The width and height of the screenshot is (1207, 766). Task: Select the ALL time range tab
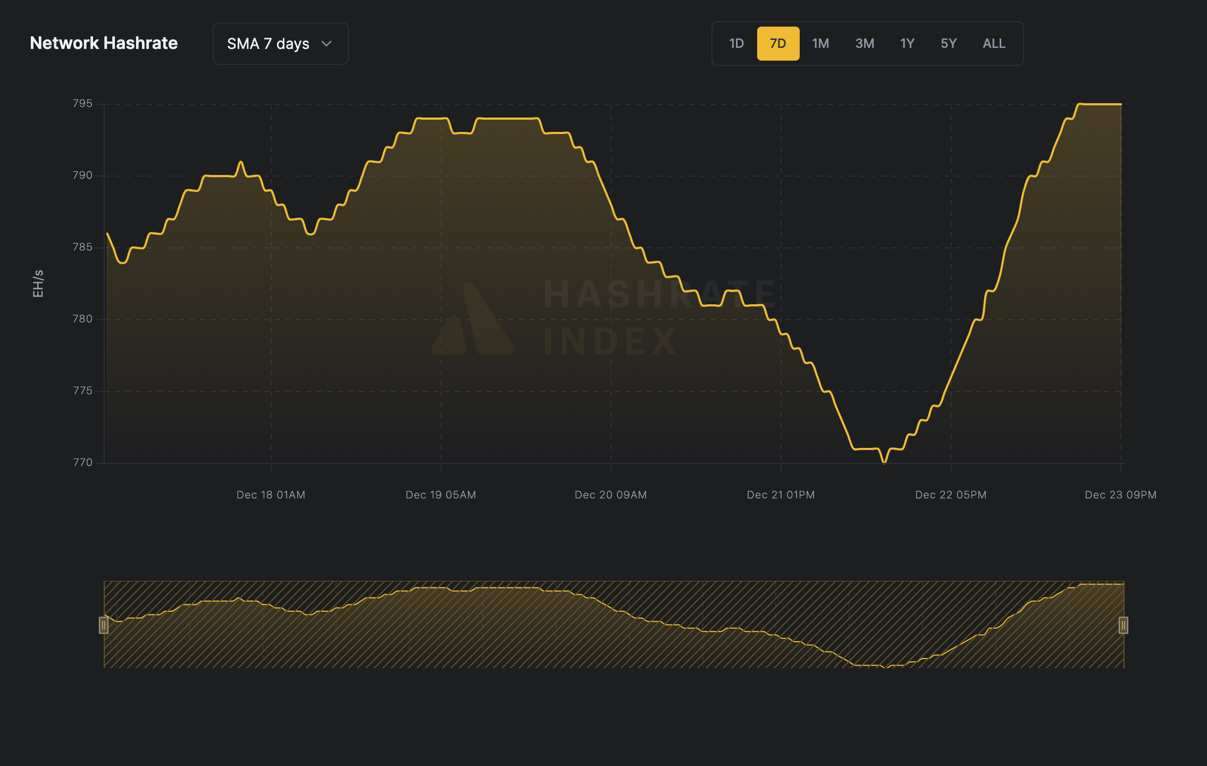[993, 44]
